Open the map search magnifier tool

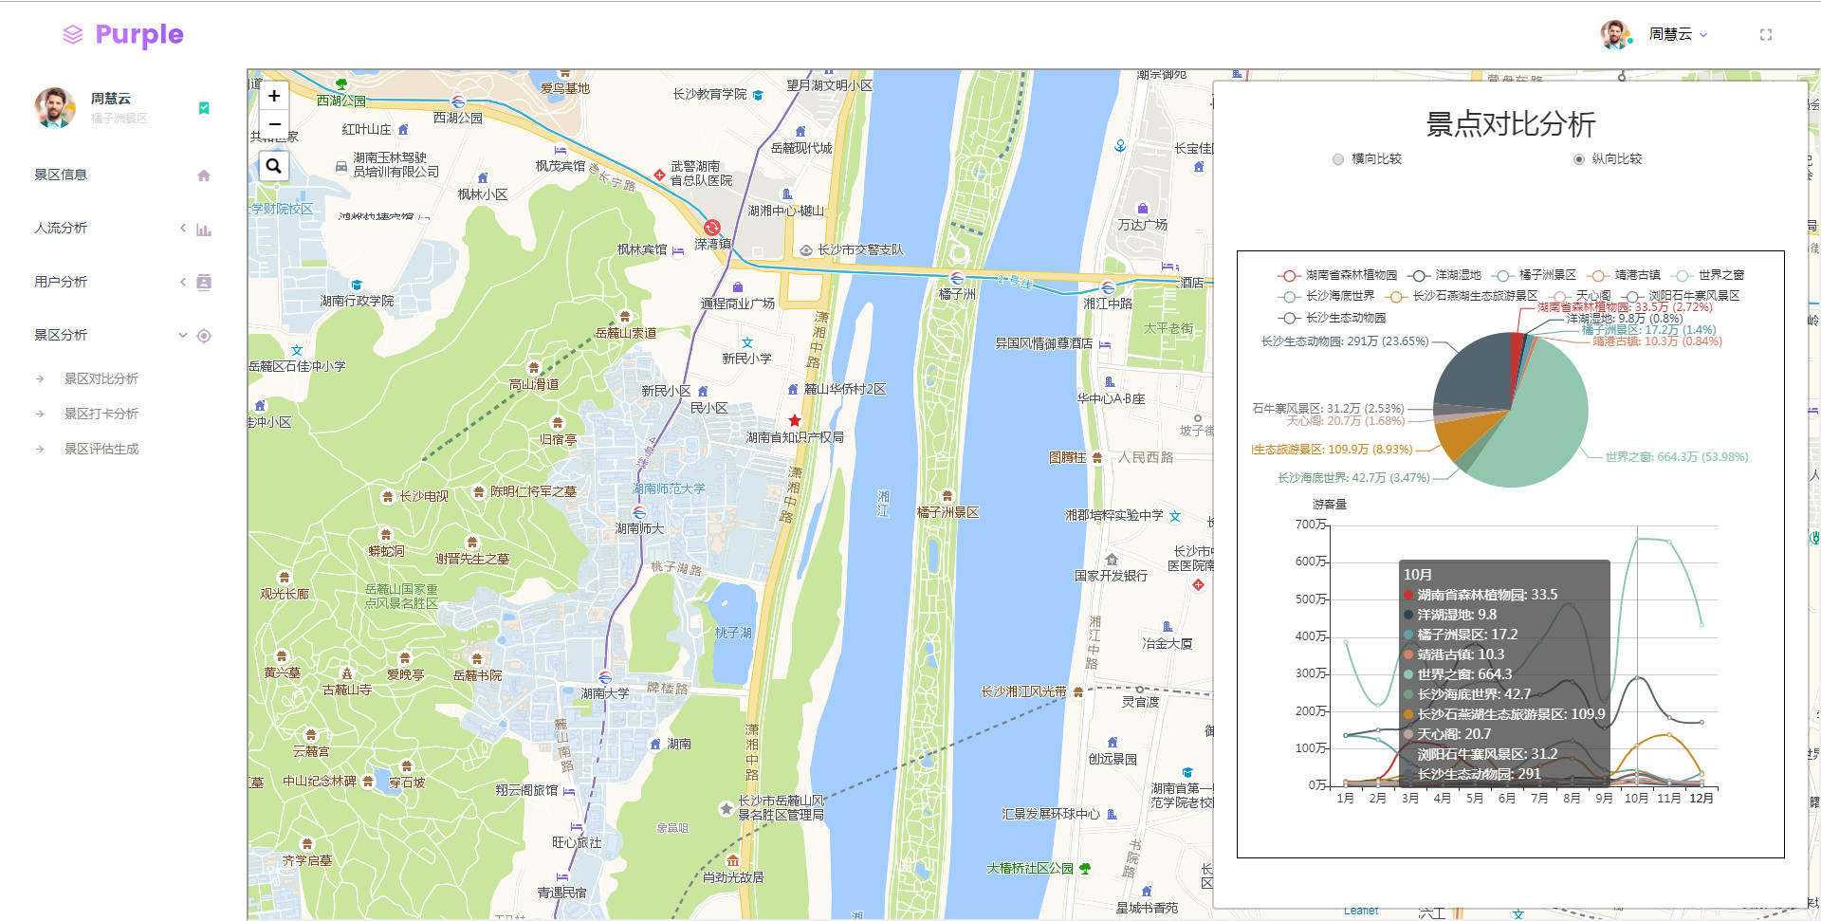click(274, 167)
